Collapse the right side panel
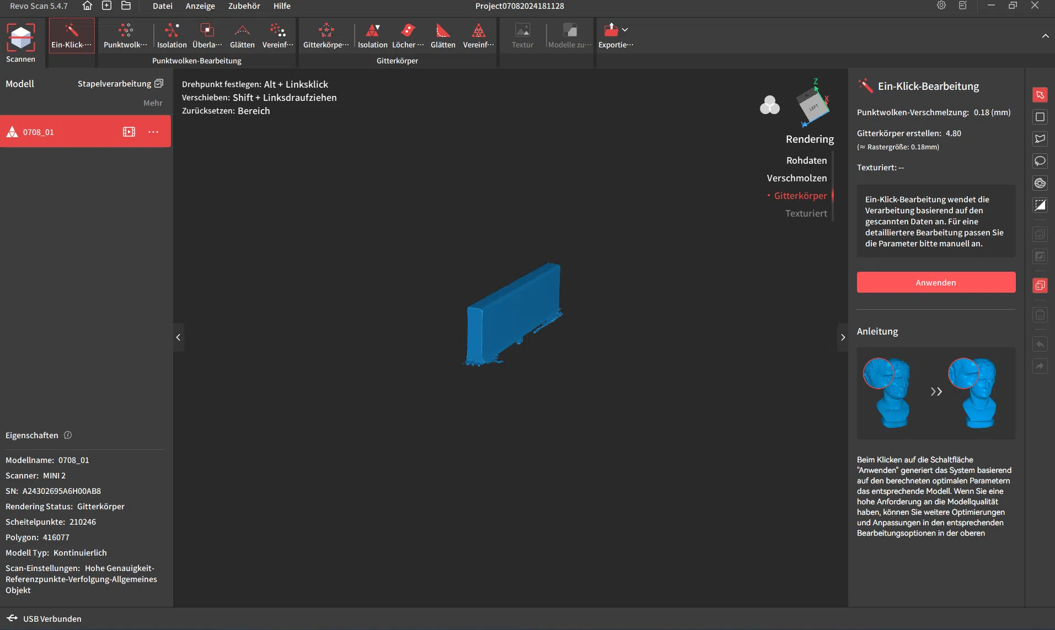 tap(843, 337)
